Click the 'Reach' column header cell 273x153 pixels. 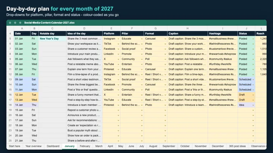click(x=260, y=34)
